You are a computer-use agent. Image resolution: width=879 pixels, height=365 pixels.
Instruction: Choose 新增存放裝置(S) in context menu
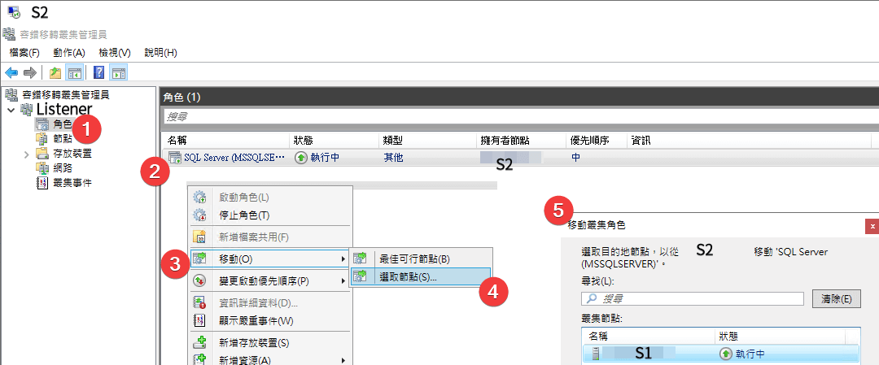click(x=271, y=342)
